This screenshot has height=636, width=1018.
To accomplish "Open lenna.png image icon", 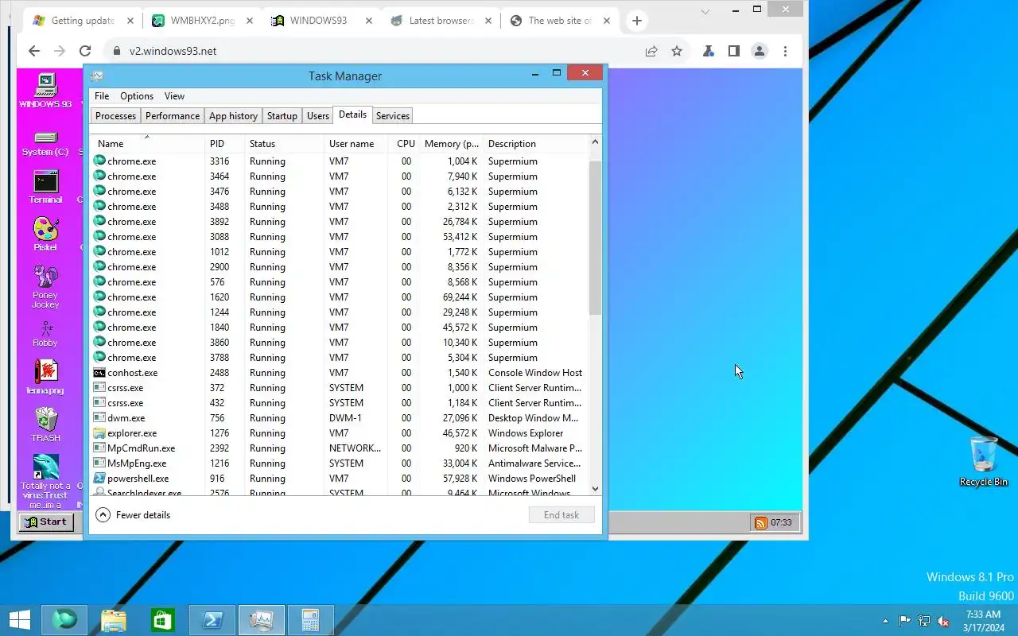I will pyautogui.click(x=45, y=377).
